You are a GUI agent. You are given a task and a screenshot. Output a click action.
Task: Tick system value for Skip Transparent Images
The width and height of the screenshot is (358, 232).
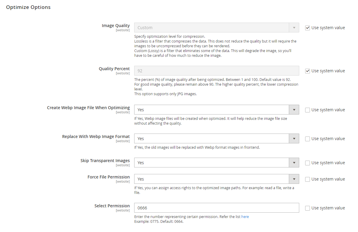point(308,163)
